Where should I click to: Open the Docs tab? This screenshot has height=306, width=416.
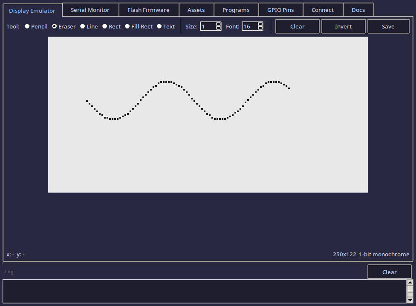coord(358,9)
